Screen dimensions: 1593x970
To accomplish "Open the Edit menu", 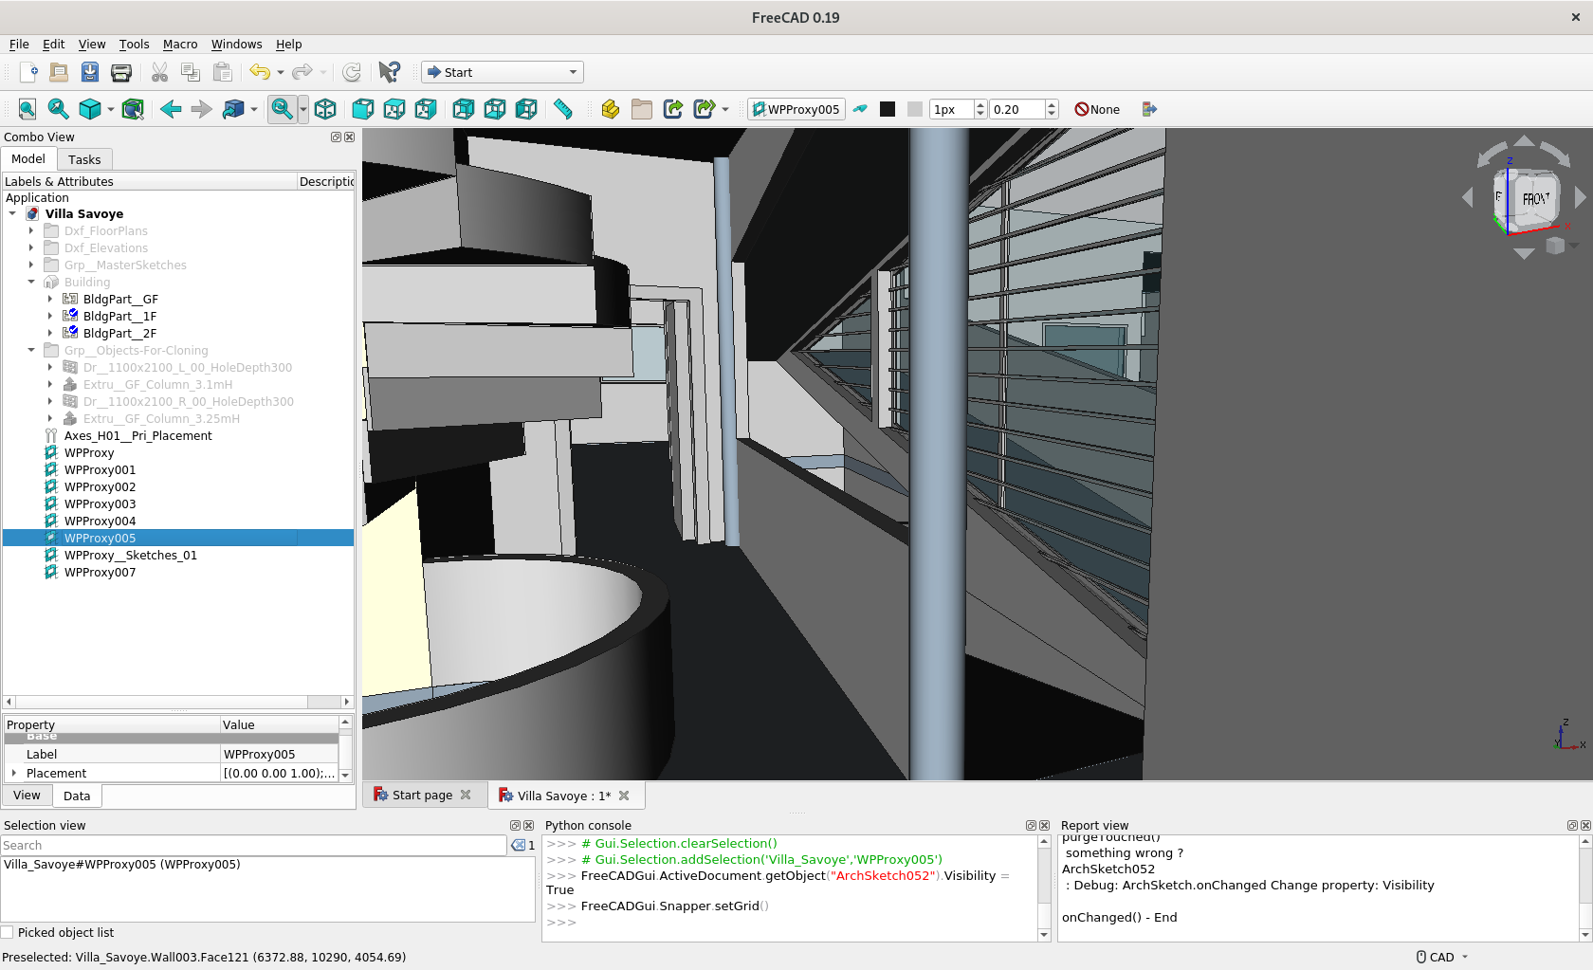I will coord(54,44).
